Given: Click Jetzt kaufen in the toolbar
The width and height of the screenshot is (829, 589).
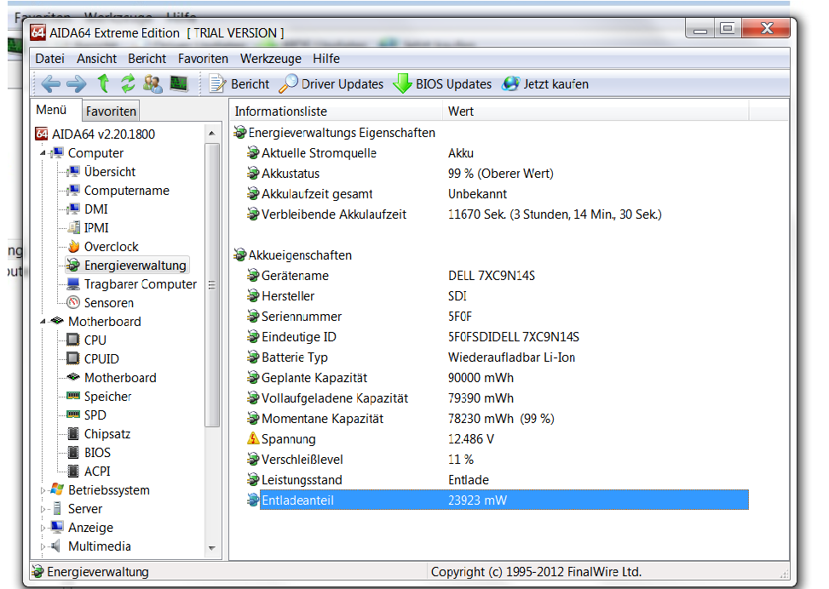Looking at the screenshot, I should (x=545, y=84).
